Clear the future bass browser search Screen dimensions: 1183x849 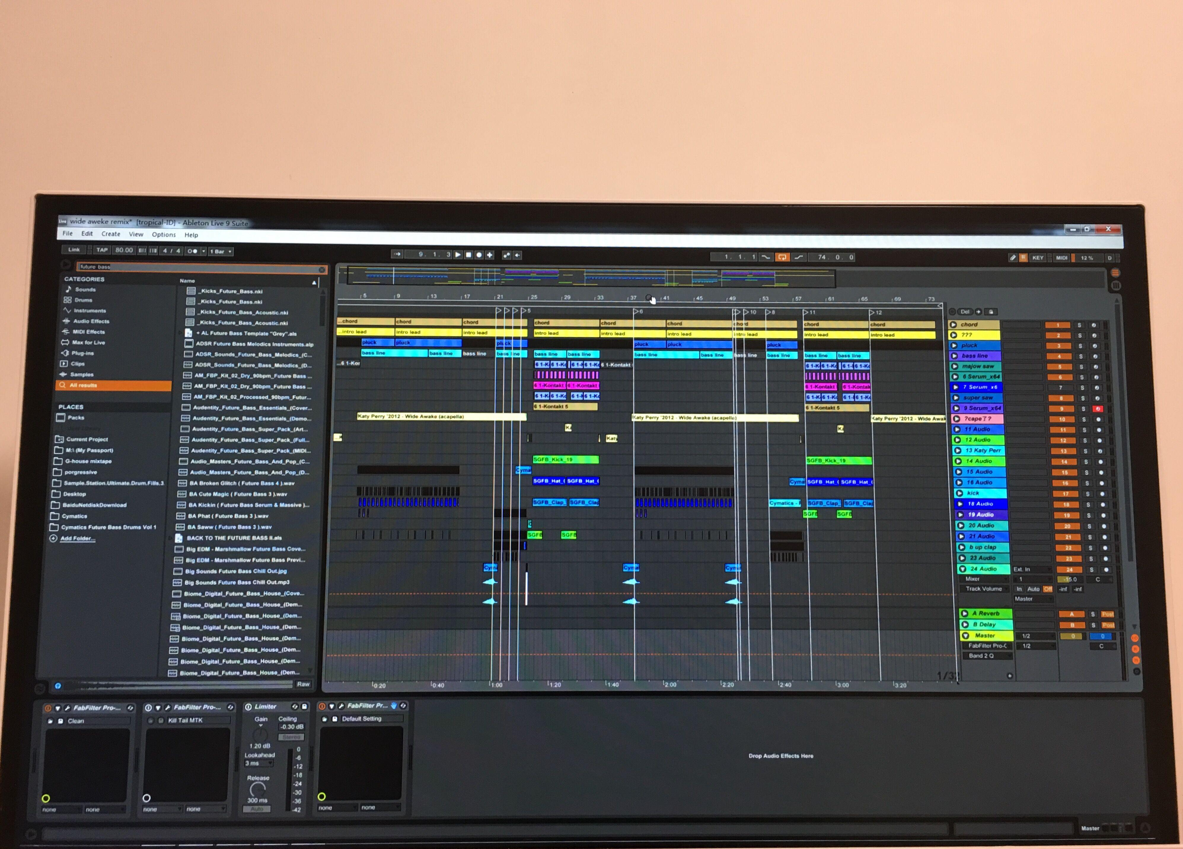[322, 270]
